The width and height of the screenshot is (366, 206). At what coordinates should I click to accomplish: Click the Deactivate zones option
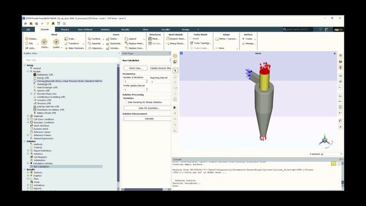coord(114,43)
